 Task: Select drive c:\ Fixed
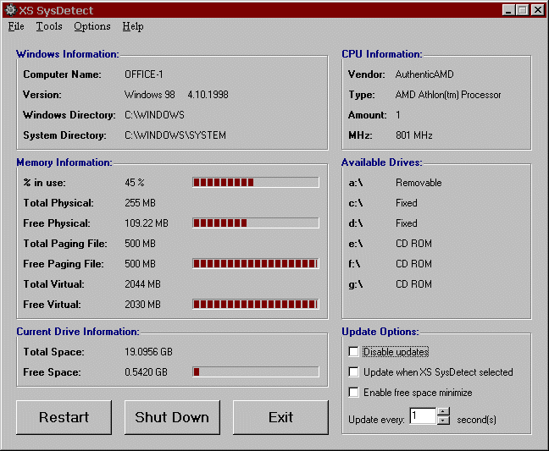tap(383, 203)
